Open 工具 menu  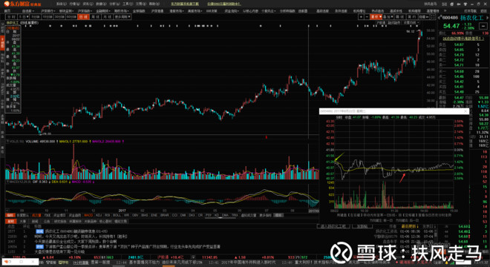(128, 4)
